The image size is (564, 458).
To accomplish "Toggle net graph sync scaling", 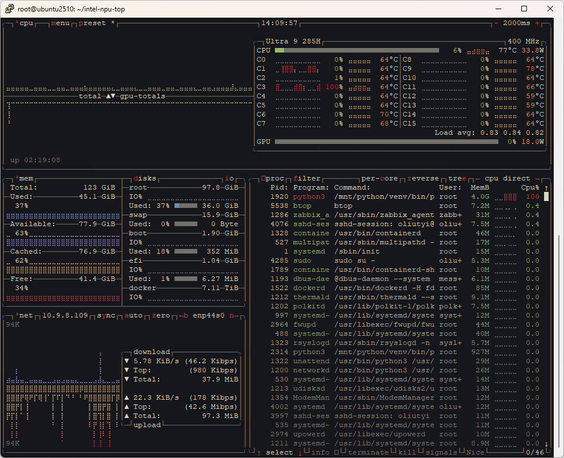I will pos(106,316).
